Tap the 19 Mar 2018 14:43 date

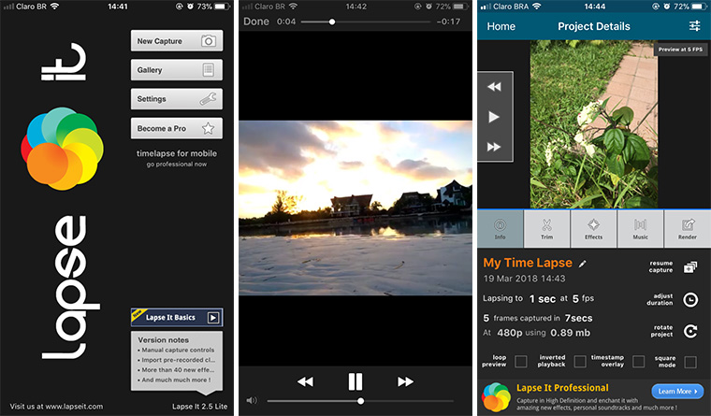524,279
